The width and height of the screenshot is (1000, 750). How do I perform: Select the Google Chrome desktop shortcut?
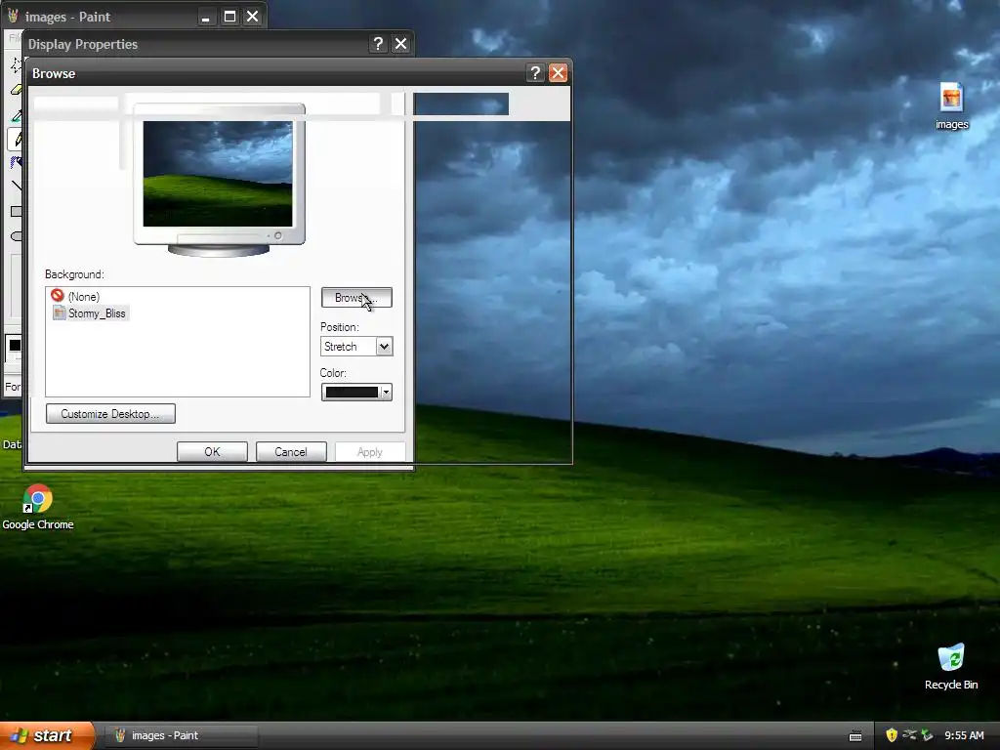pos(38,507)
